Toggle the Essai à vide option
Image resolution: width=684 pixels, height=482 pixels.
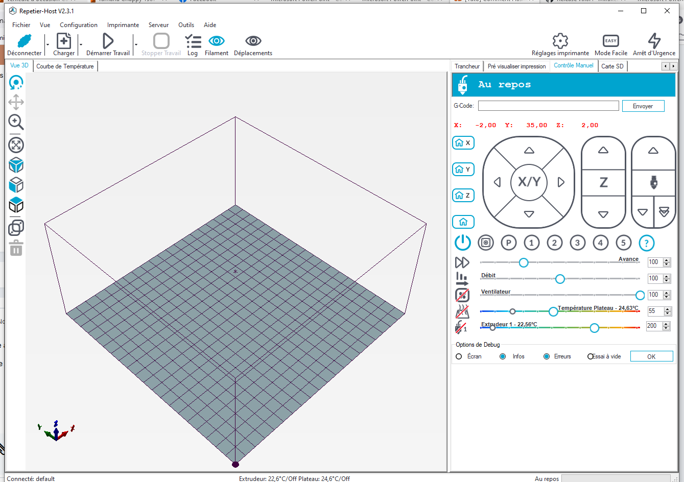tap(591, 356)
